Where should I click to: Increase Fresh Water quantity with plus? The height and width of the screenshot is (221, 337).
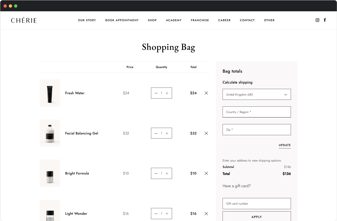[x=167, y=93]
